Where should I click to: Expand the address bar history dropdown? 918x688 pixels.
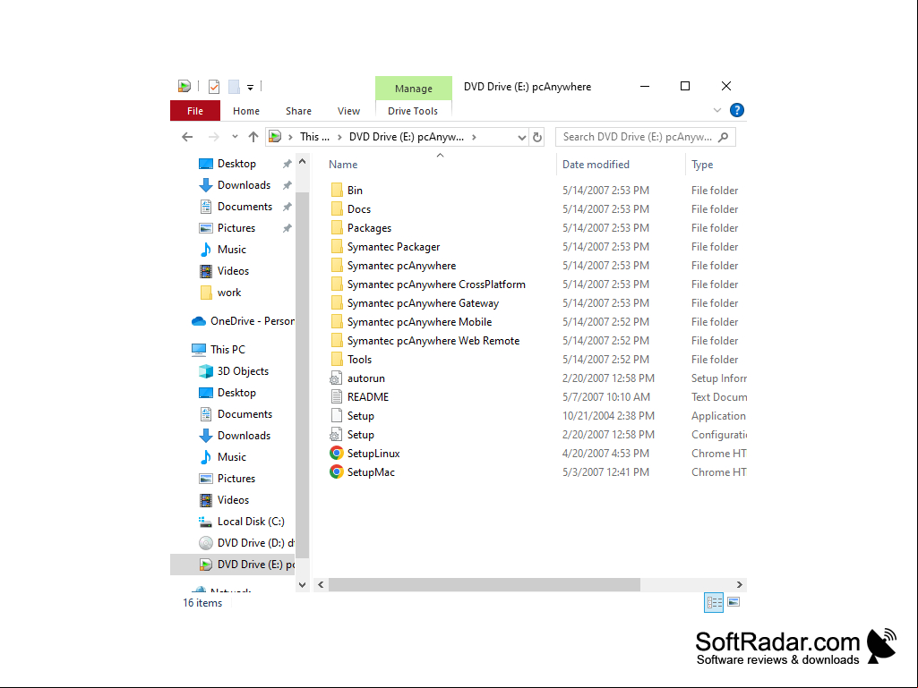point(521,138)
